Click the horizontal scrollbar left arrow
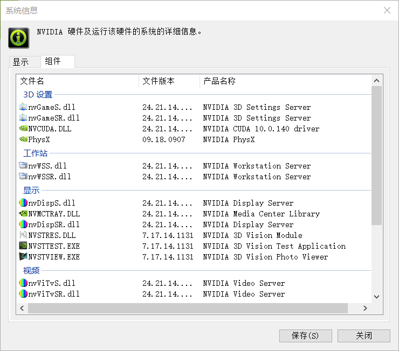Screen dimensions: 399x351 [x=22, y=308]
